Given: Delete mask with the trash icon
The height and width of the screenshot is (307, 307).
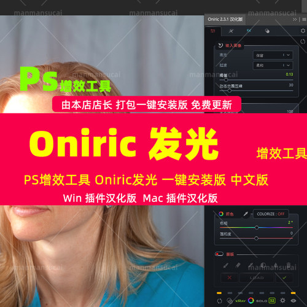Looking at the screenshot, I should (x=289, y=265).
